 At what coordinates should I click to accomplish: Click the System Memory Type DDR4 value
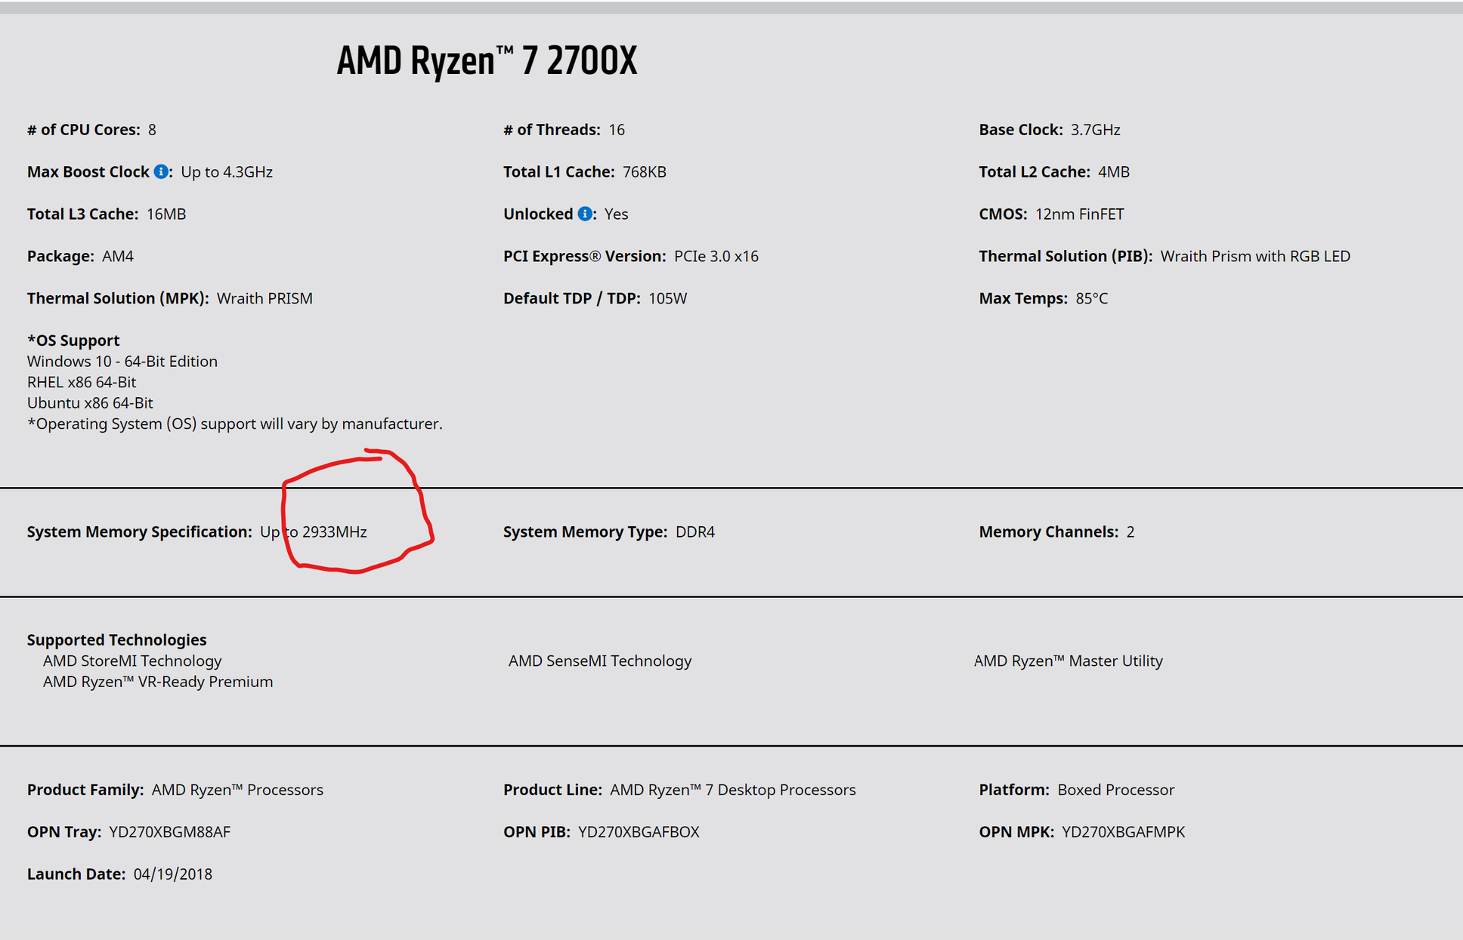pyautogui.click(x=694, y=532)
